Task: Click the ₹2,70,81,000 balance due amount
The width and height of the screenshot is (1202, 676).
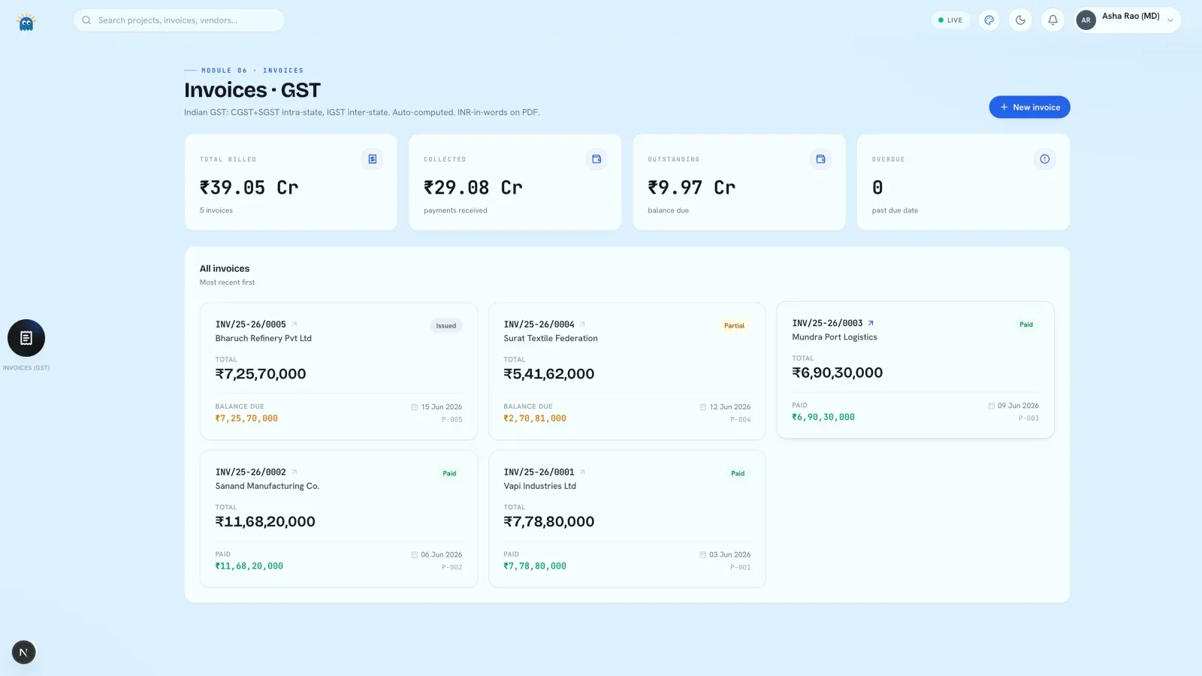Action: tap(535, 419)
